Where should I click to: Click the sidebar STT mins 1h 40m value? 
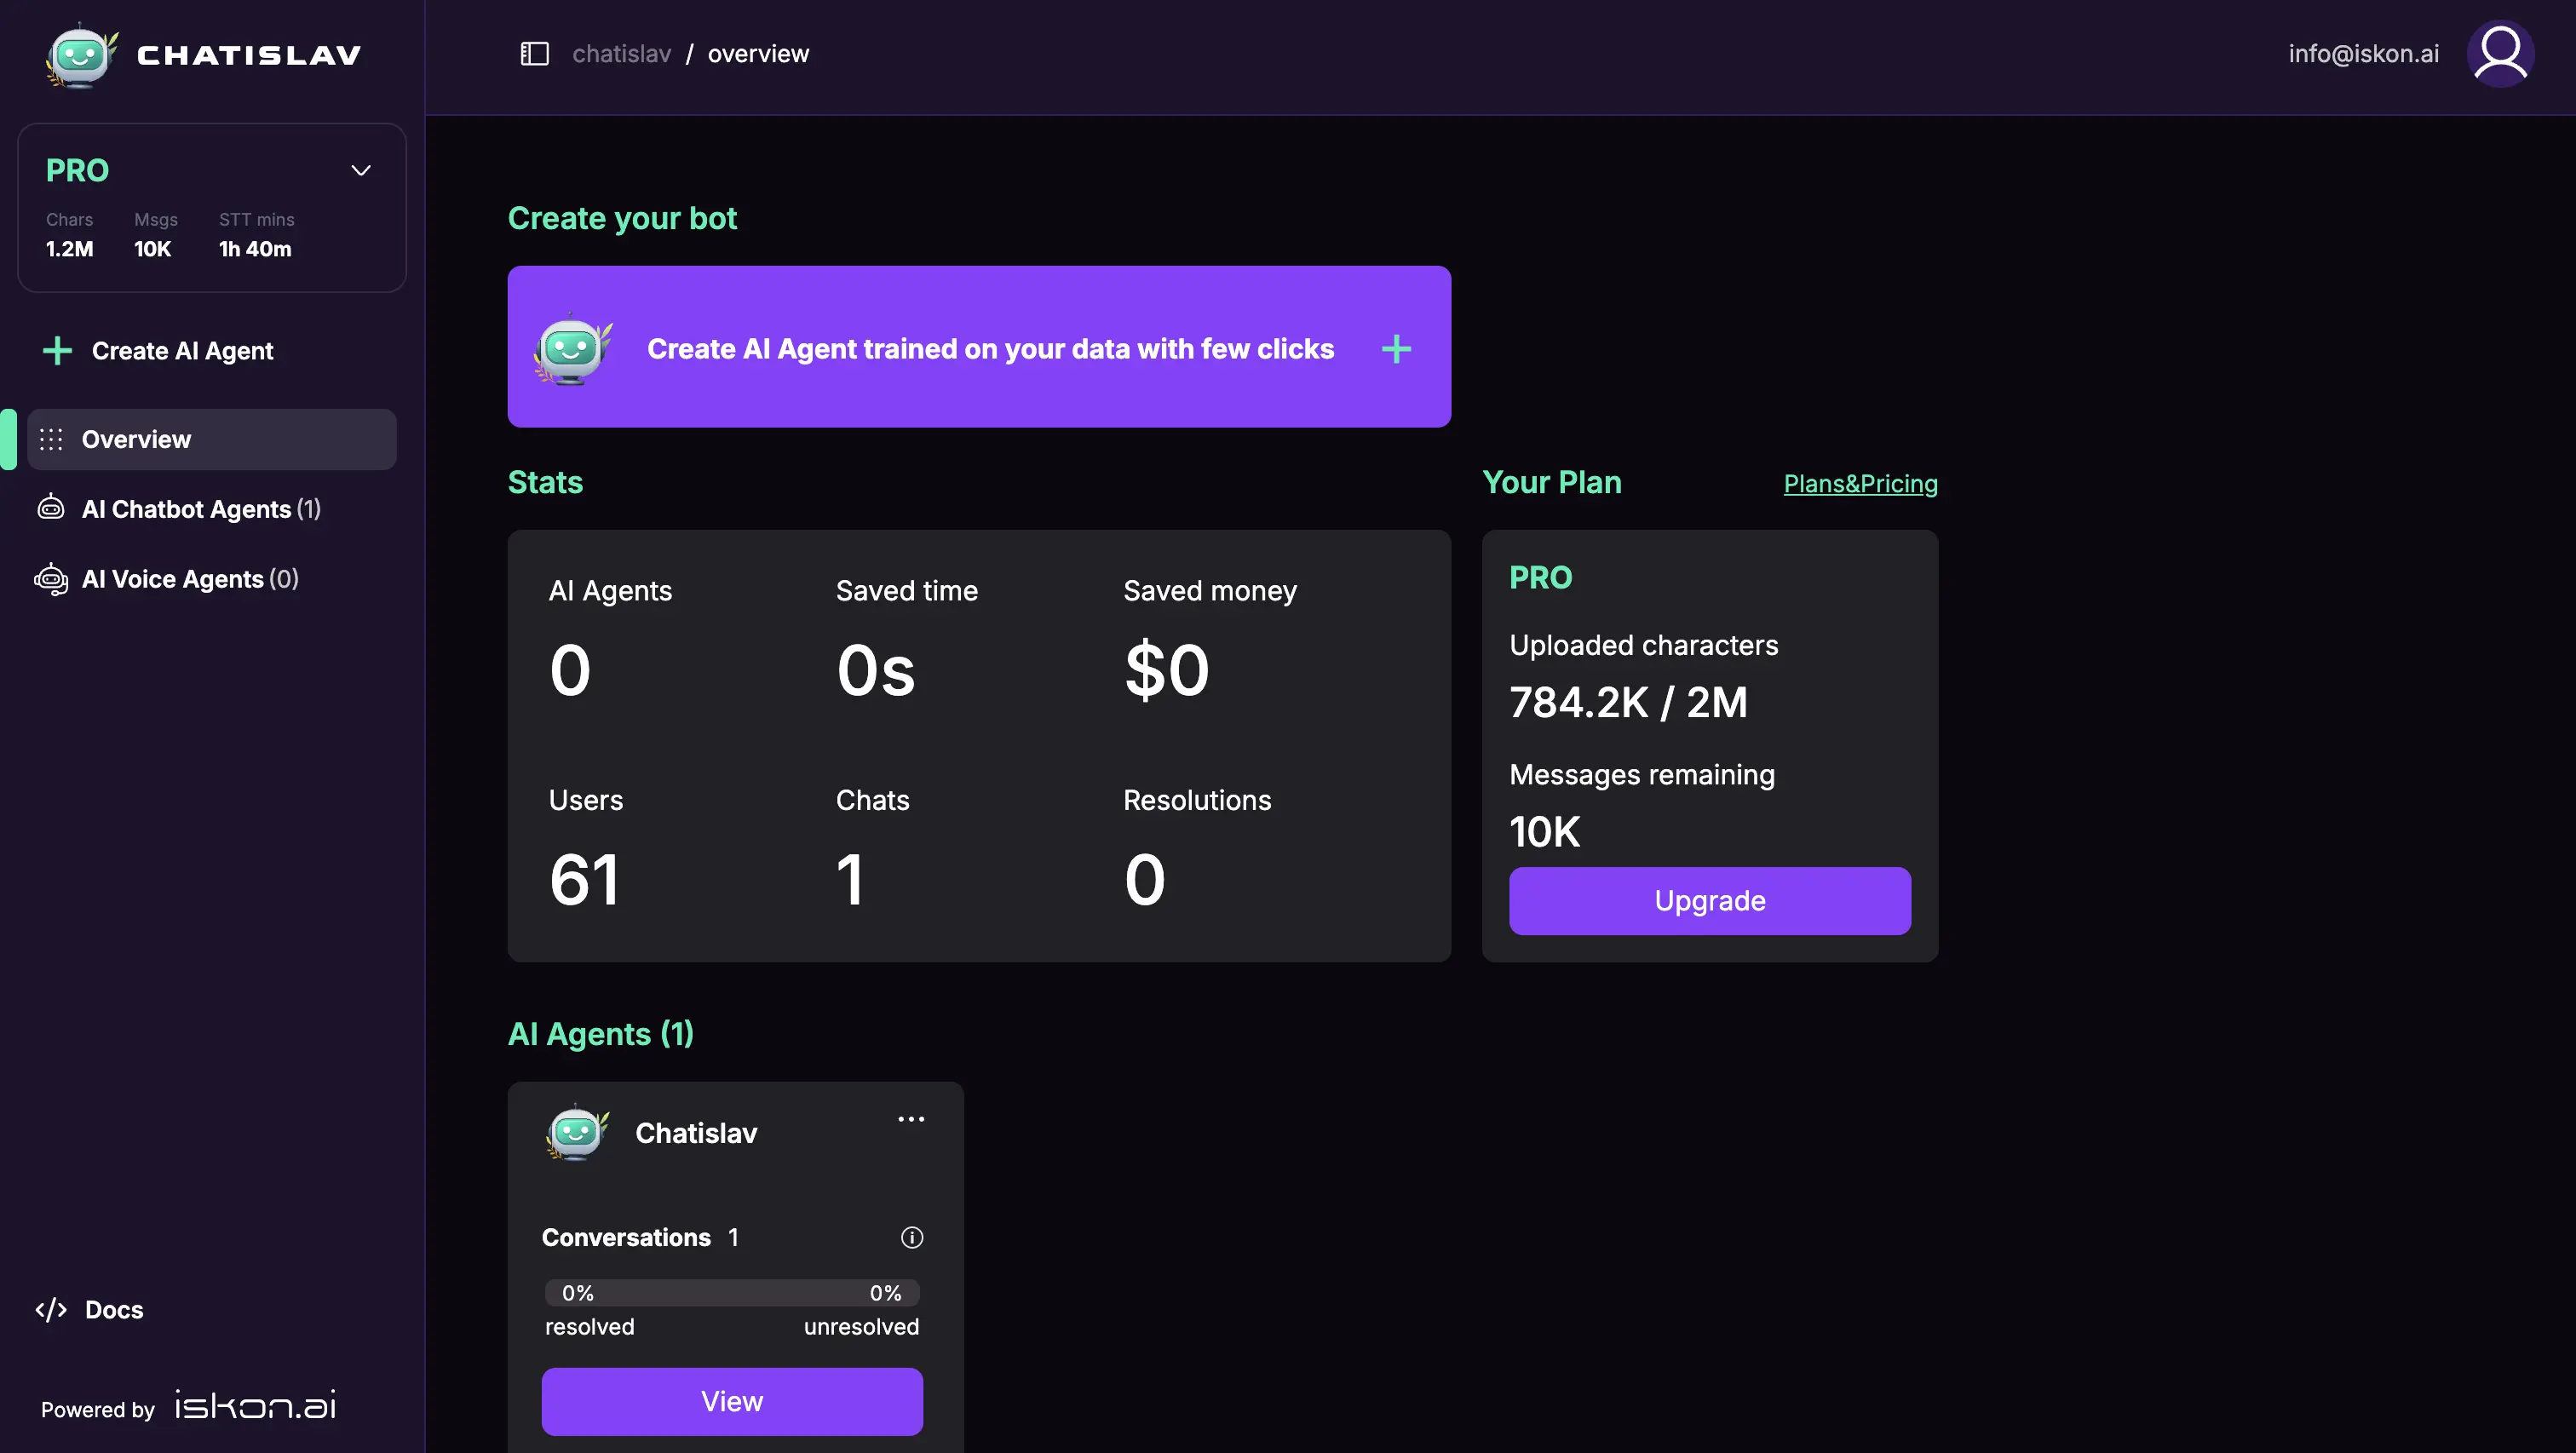pyautogui.click(x=255, y=249)
